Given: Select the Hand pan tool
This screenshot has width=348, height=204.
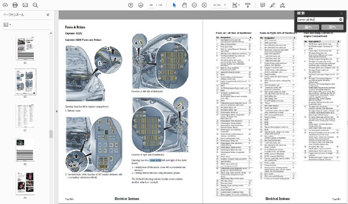Looking at the screenshot, I should coord(184,5).
